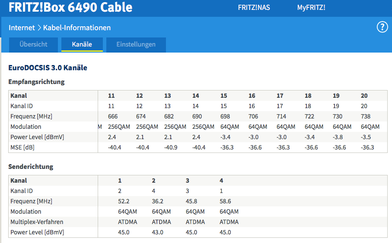Image resolution: width=392 pixels, height=243 pixels.
Task: Open MyFRITZ! in the header
Action: coord(311,7)
